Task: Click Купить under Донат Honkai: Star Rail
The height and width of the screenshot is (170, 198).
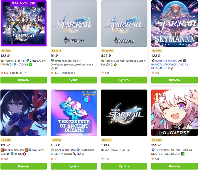Action: pos(124,166)
